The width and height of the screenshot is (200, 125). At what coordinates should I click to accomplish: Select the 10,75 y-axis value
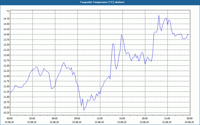6,102
